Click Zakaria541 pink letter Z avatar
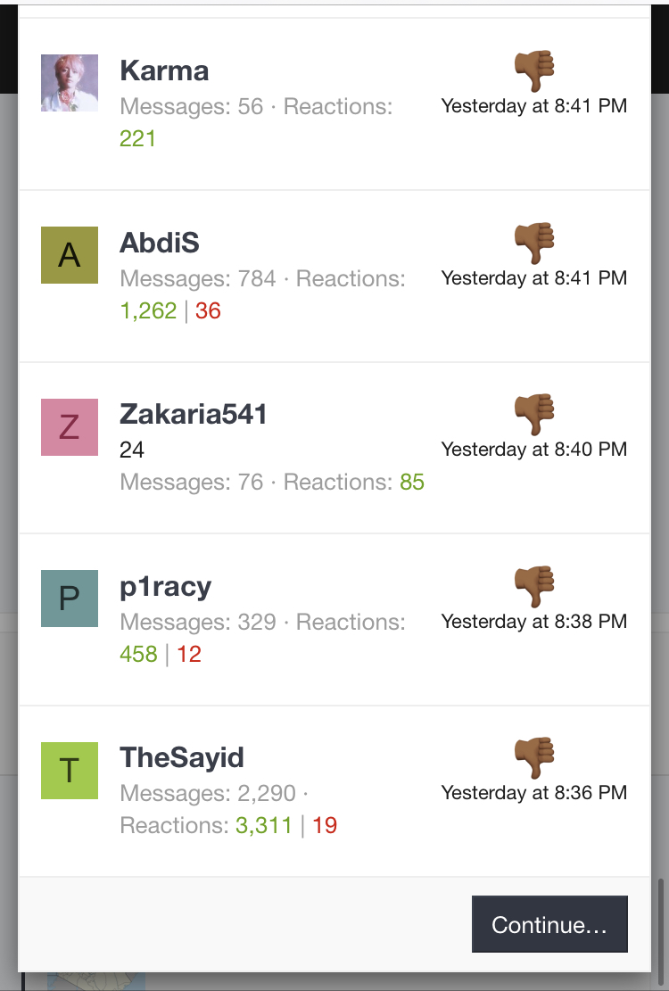 70,426
